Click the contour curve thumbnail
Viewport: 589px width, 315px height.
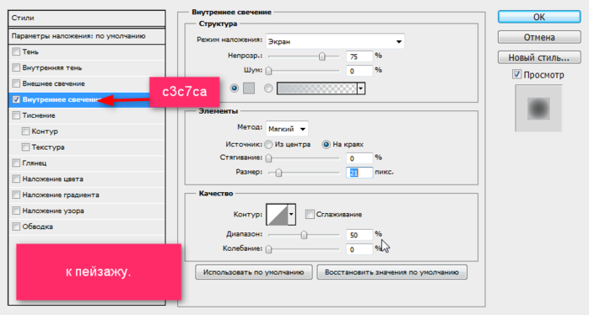tap(277, 215)
